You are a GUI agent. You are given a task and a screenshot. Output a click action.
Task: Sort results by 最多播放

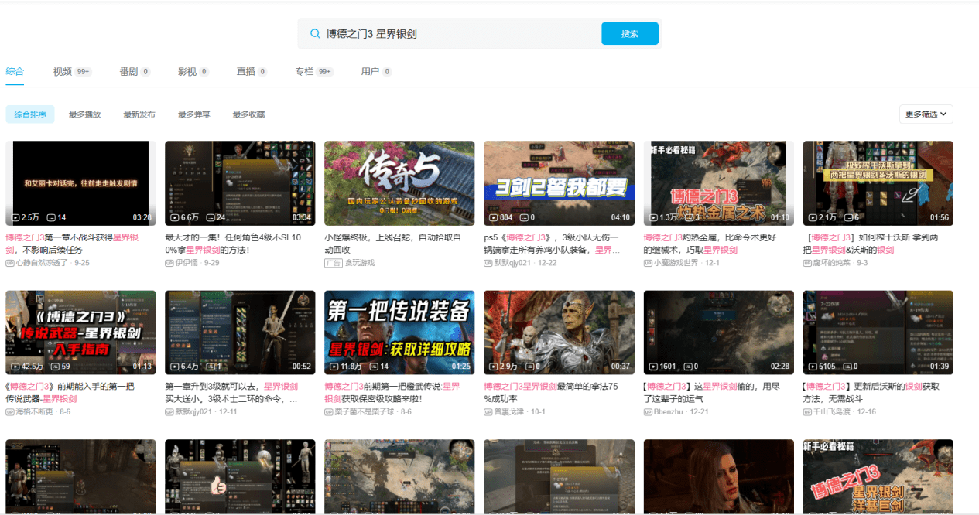coord(84,114)
